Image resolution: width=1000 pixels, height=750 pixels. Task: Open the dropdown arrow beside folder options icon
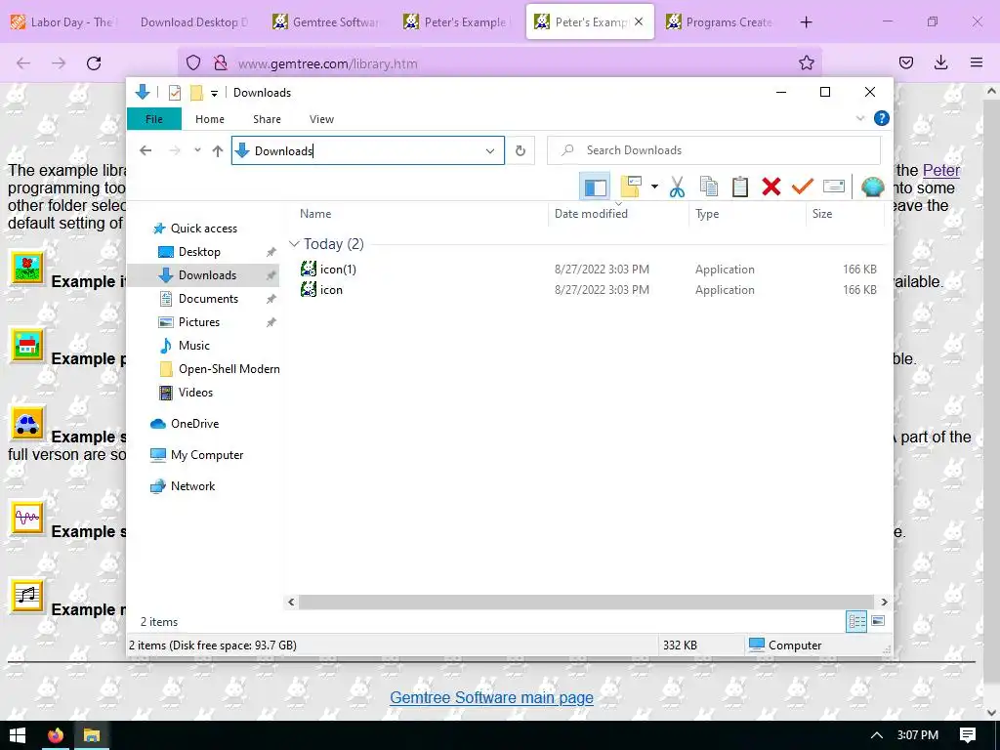[654, 187]
